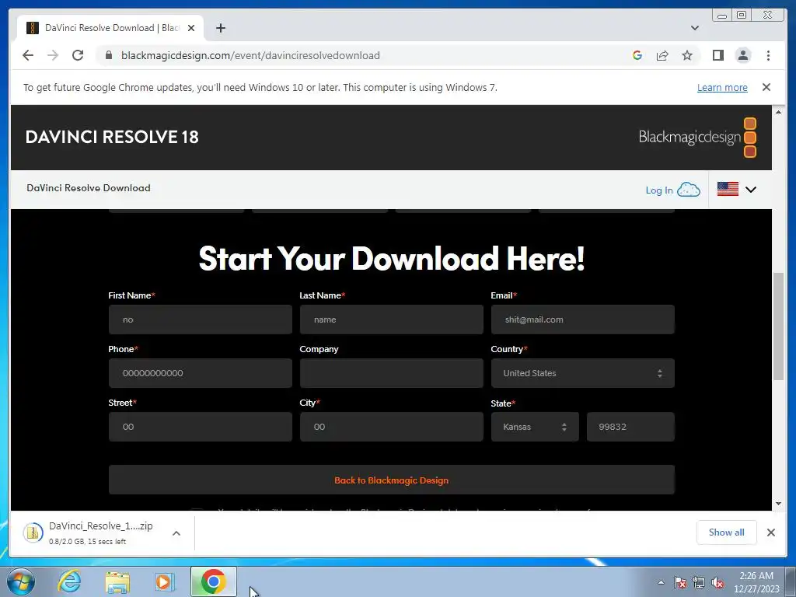Click the download progress text 0.8/2.0 GB
The width and height of the screenshot is (796, 597).
(87, 542)
